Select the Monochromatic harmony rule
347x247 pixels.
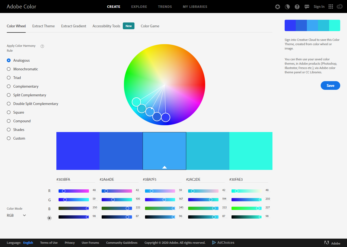pyautogui.click(x=22, y=69)
